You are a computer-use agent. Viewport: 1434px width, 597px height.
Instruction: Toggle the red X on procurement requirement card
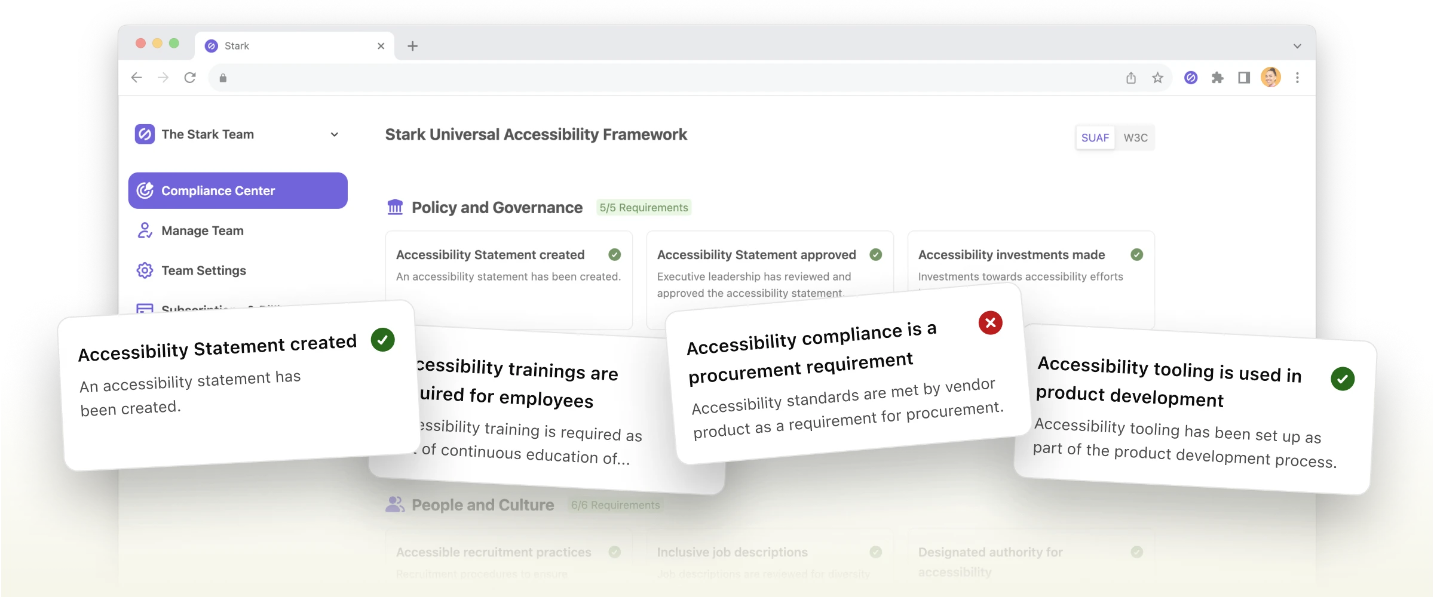[x=990, y=322]
